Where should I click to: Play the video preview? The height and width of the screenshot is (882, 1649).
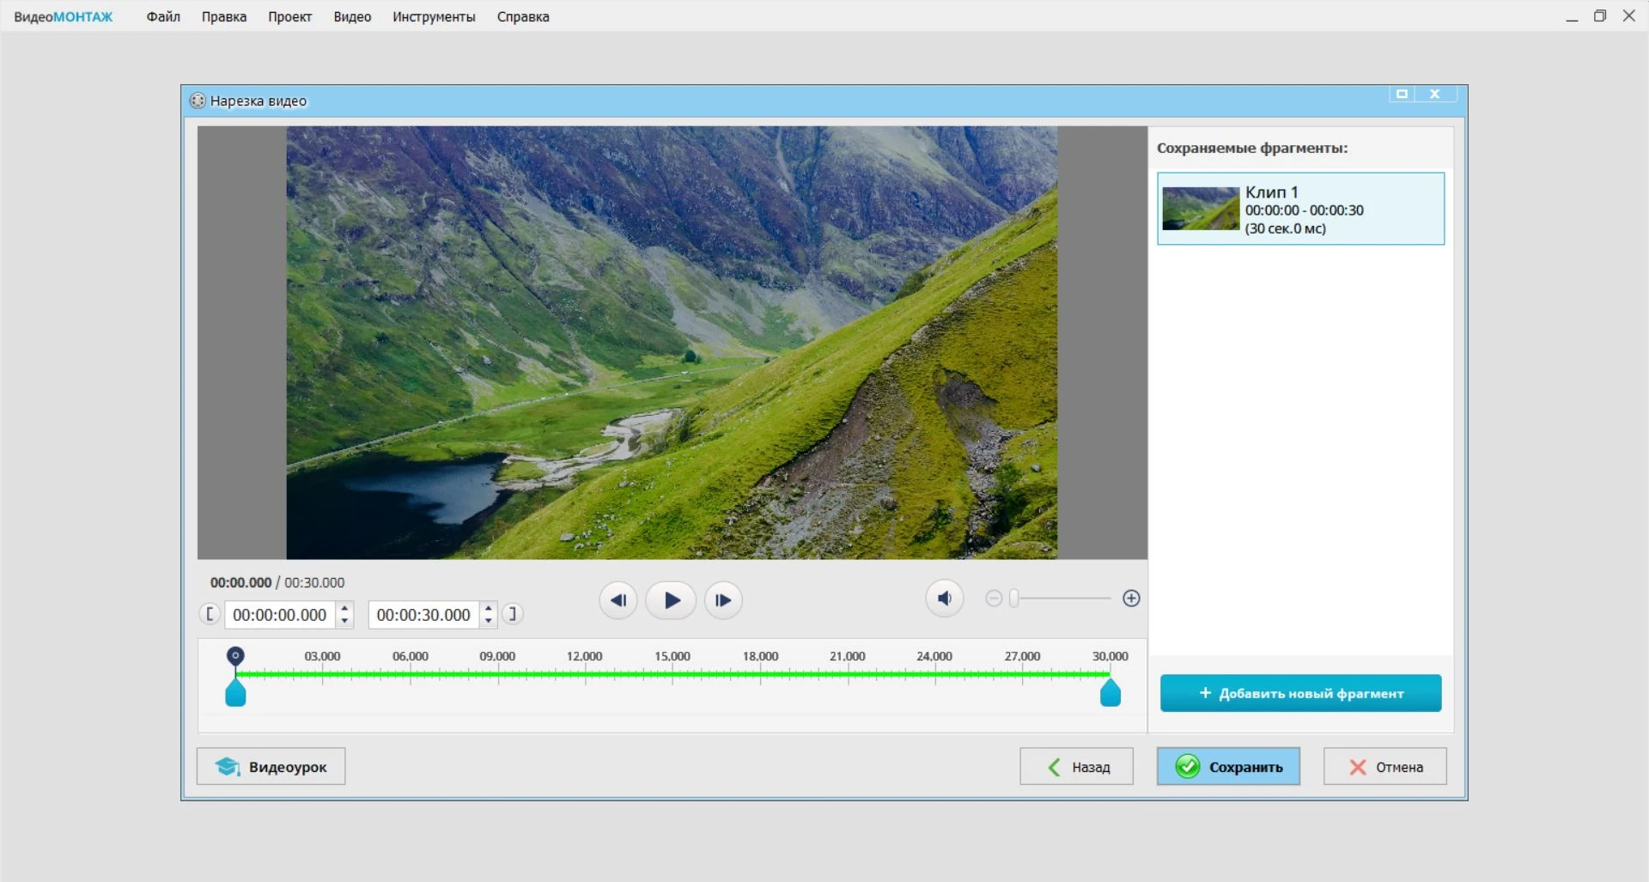pos(671,600)
